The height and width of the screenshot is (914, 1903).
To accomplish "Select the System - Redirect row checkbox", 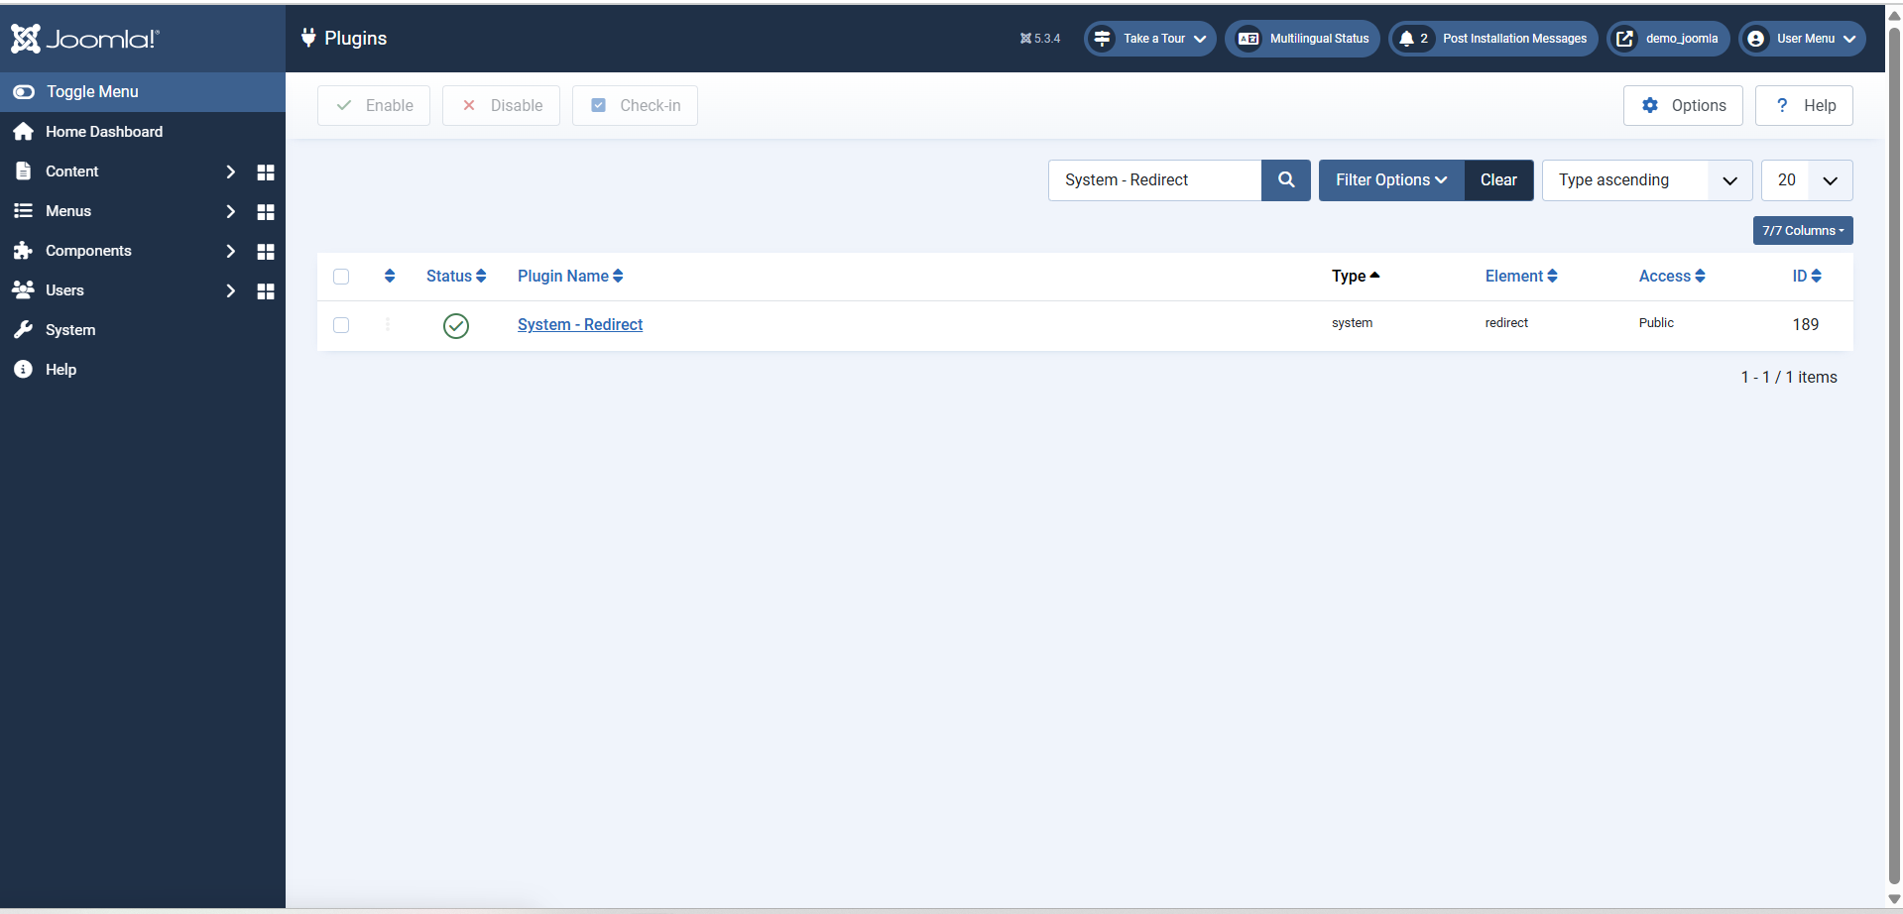I will tap(341, 325).
